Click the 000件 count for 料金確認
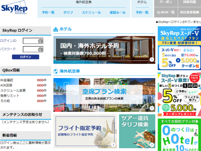The image size is (201, 151). (x=42, y=80)
